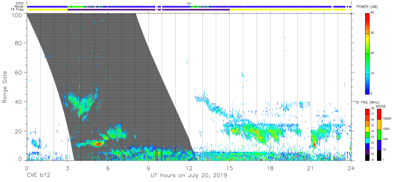Click the NOISE color scale bar
Screen dimensions: 395x182
[x=379, y=135]
